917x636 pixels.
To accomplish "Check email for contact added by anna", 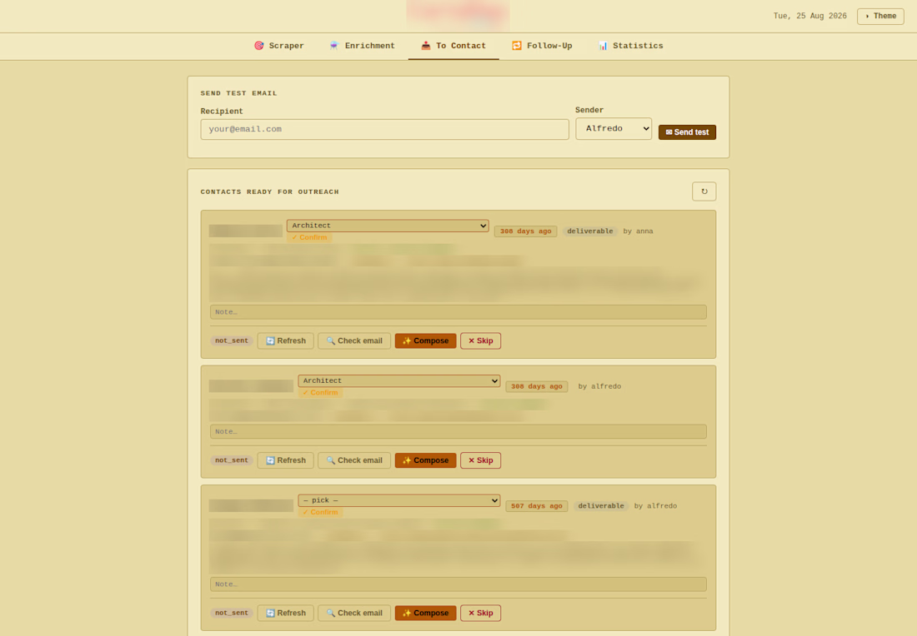I will (x=353, y=340).
